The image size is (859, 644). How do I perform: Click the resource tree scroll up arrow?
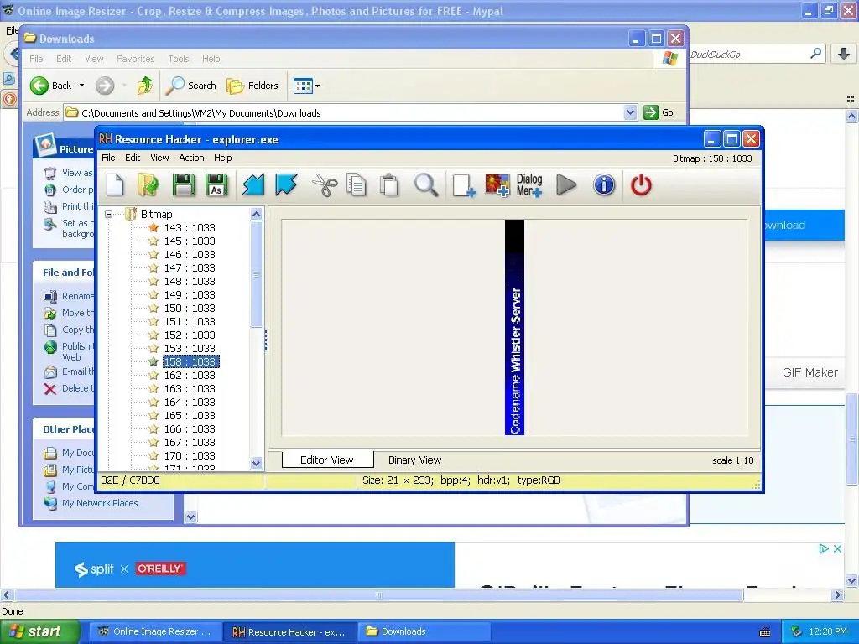point(256,214)
